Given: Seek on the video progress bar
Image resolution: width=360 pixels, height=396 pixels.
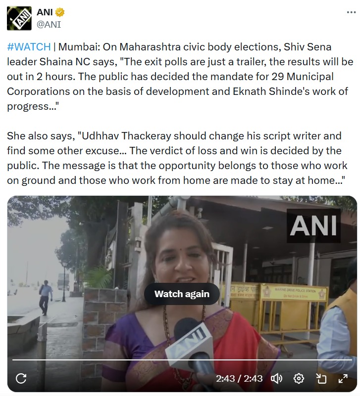Looking at the screenshot, I should click(182, 359).
